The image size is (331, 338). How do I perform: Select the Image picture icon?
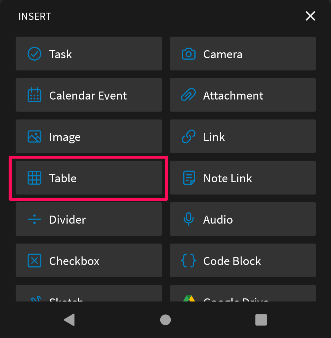[34, 136]
